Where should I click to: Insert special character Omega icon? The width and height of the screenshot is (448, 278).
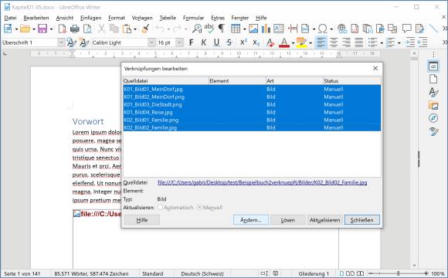(x=323, y=29)
